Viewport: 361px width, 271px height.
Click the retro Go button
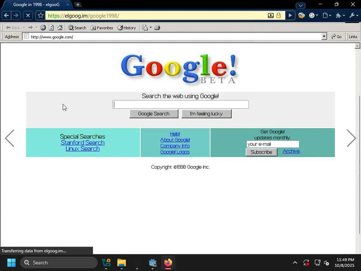tap(336, 37)
